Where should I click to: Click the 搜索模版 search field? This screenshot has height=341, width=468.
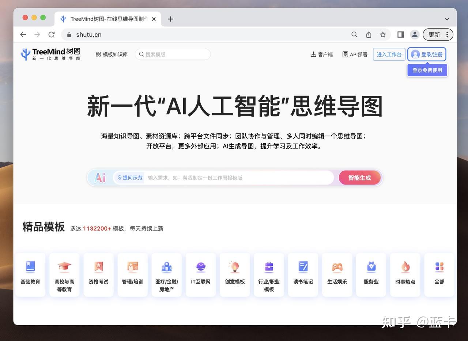coord(172,54)
